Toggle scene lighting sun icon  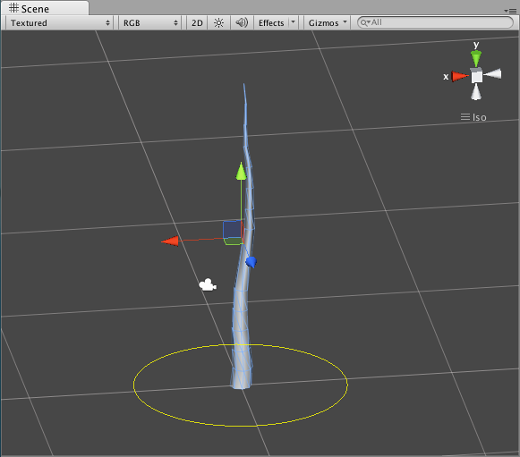[x=219, y=23]
